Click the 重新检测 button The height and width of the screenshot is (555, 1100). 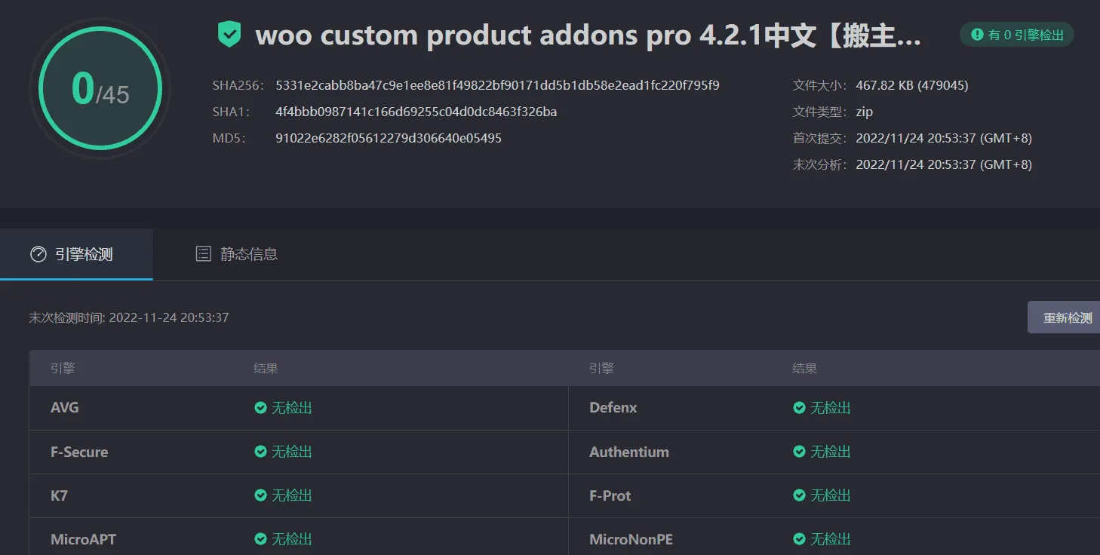(1064, 317)
